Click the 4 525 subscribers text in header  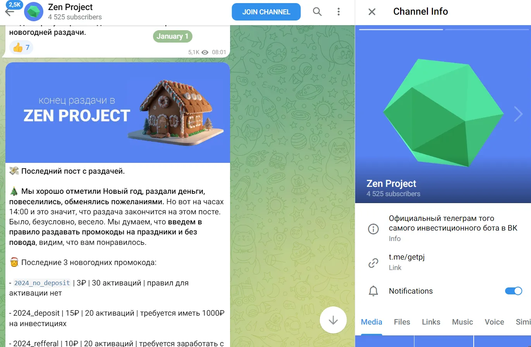[x=75, y=17]
